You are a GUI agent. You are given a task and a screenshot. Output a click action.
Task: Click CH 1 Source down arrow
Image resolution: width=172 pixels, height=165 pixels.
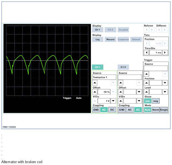tap(113, 83)
